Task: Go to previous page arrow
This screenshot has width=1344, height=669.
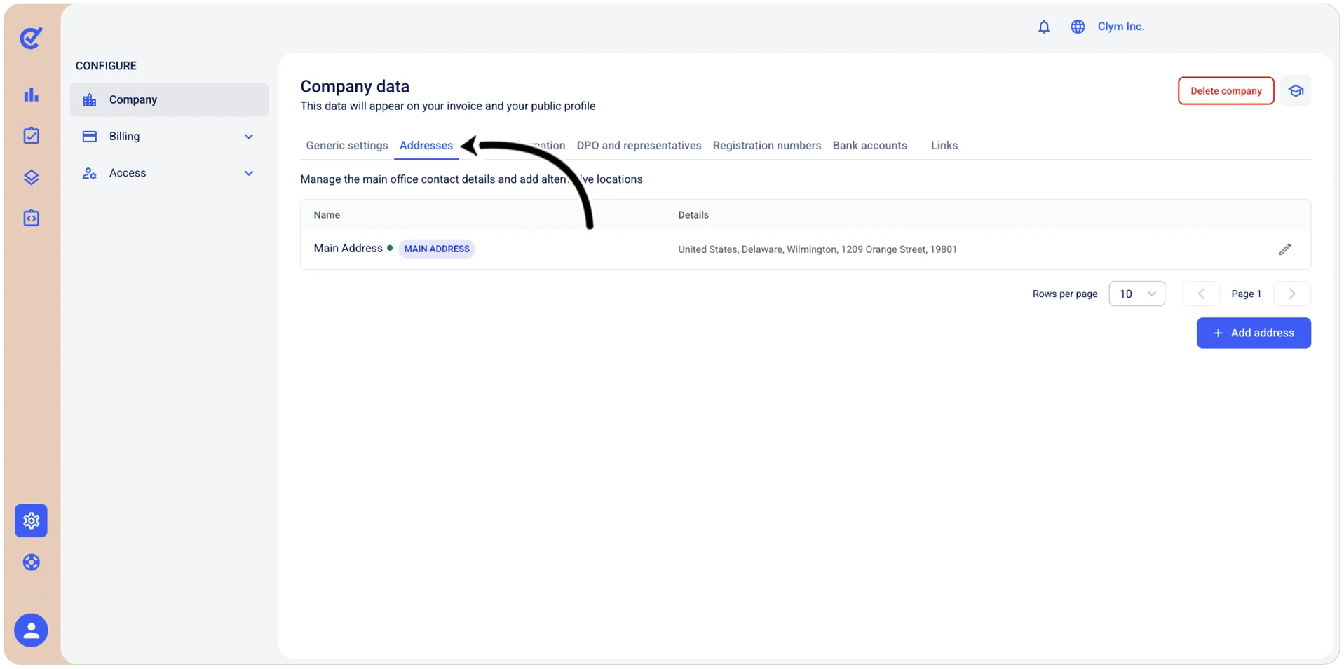Action: pyautogui.click(x=1201, y=294)
